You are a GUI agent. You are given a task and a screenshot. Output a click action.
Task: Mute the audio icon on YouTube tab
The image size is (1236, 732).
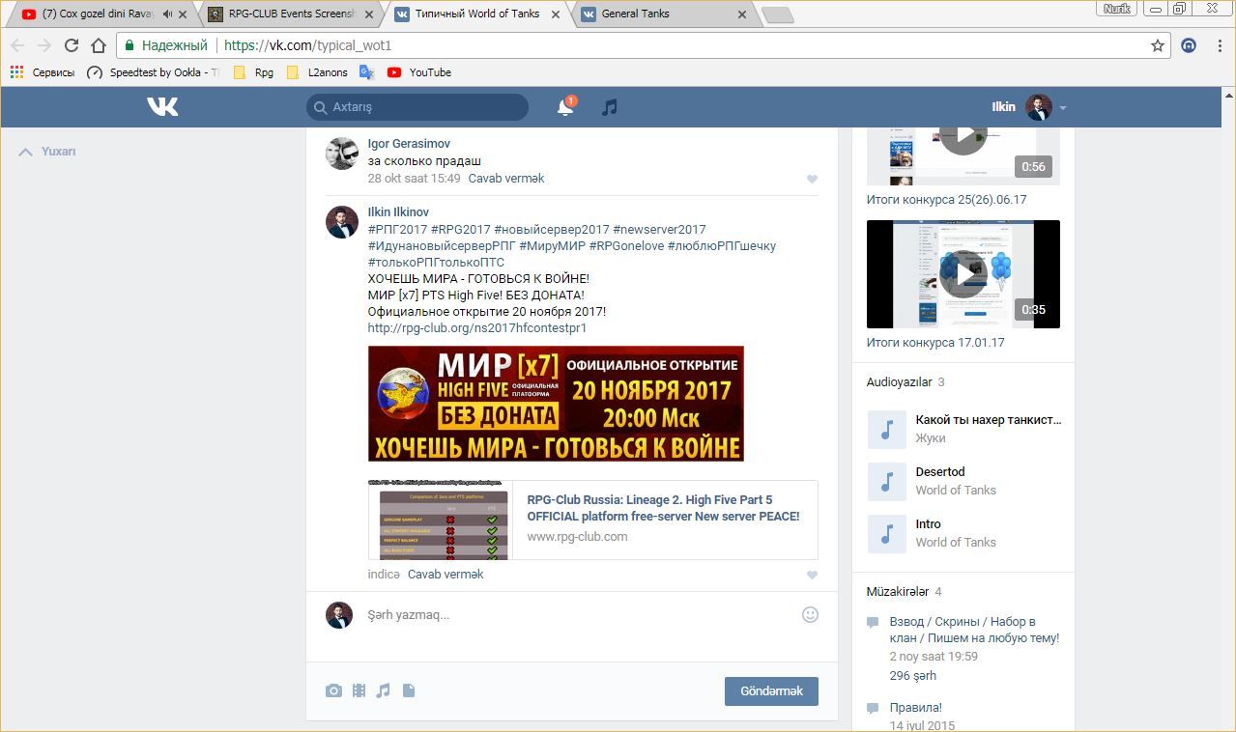tap(167, 14)
